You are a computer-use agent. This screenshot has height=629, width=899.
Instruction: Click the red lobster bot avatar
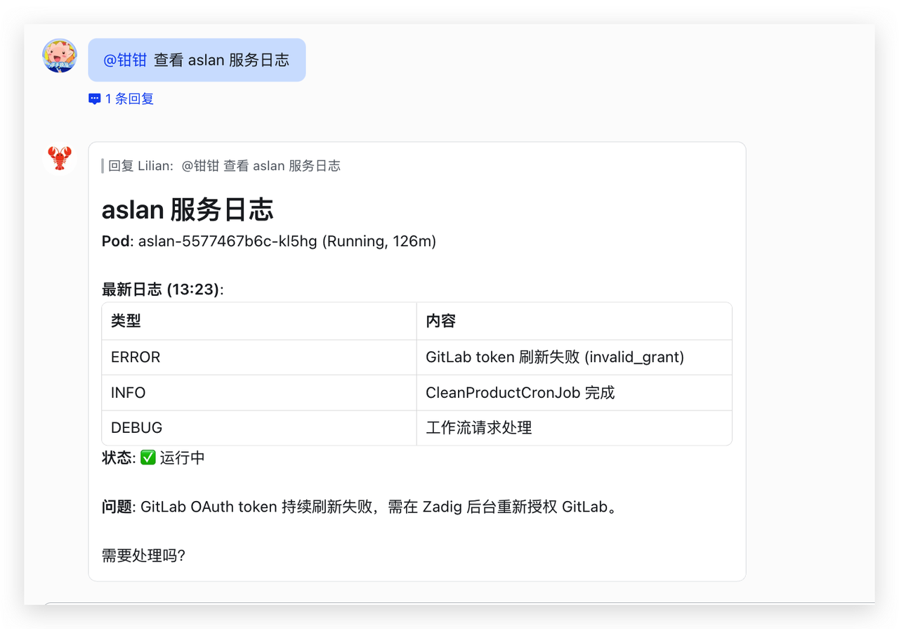tap(60, 158)
